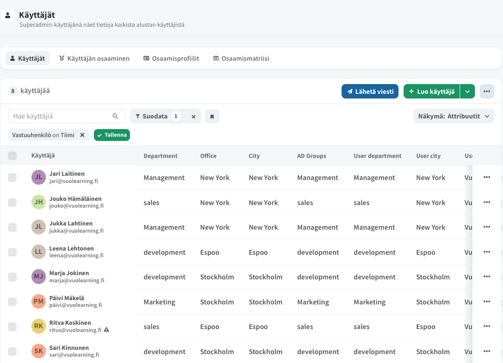Open the Suodata filter menu
The height and width of the screenshot is (363, 503).
157,116
